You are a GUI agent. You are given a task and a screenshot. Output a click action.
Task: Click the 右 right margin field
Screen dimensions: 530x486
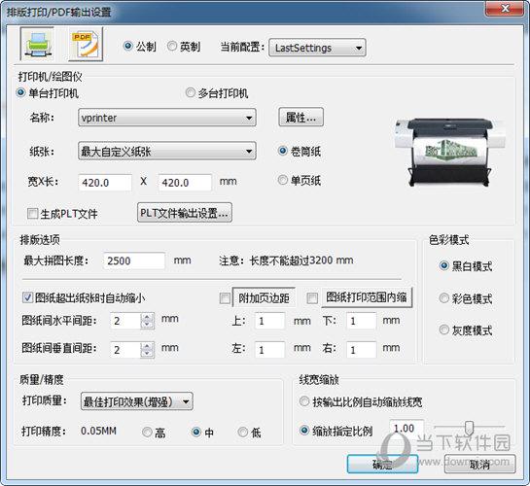tap(362, 350)
